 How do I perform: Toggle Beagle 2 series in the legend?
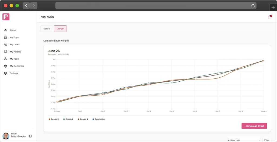[68, 119]
